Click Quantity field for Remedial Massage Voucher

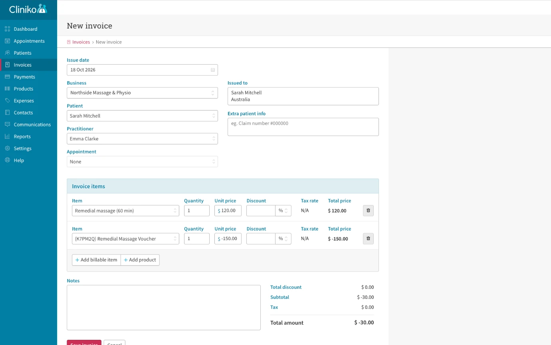197,239
